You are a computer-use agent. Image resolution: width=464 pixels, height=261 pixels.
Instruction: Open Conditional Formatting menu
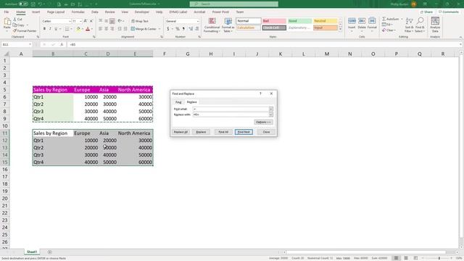[212, 25]
